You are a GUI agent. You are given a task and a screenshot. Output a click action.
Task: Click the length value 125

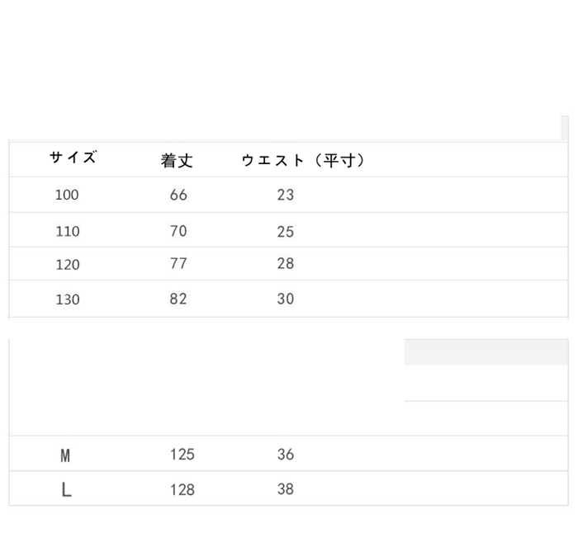182,455
